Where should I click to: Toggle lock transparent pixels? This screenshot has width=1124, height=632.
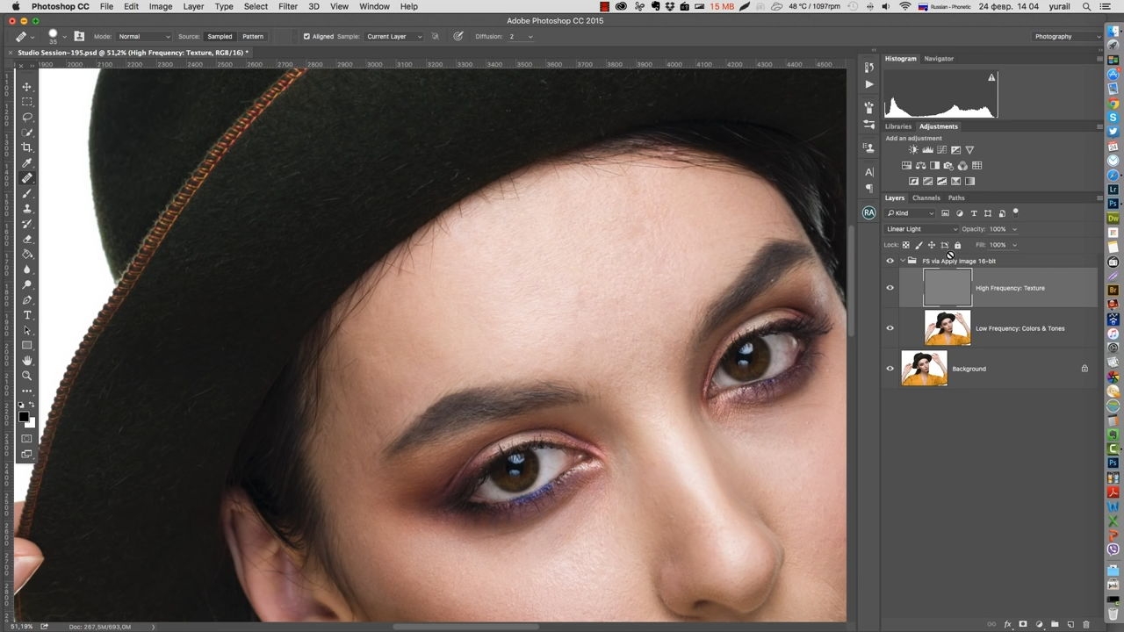click(x=906, y=245)
